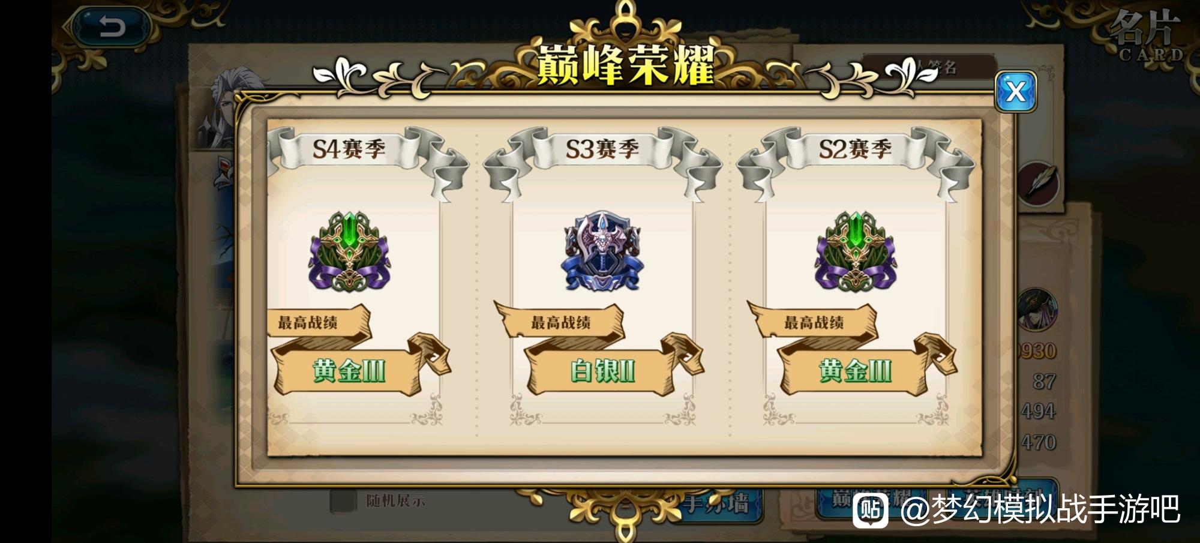Click the 签名 signature input field

click(x=929, y=67)
